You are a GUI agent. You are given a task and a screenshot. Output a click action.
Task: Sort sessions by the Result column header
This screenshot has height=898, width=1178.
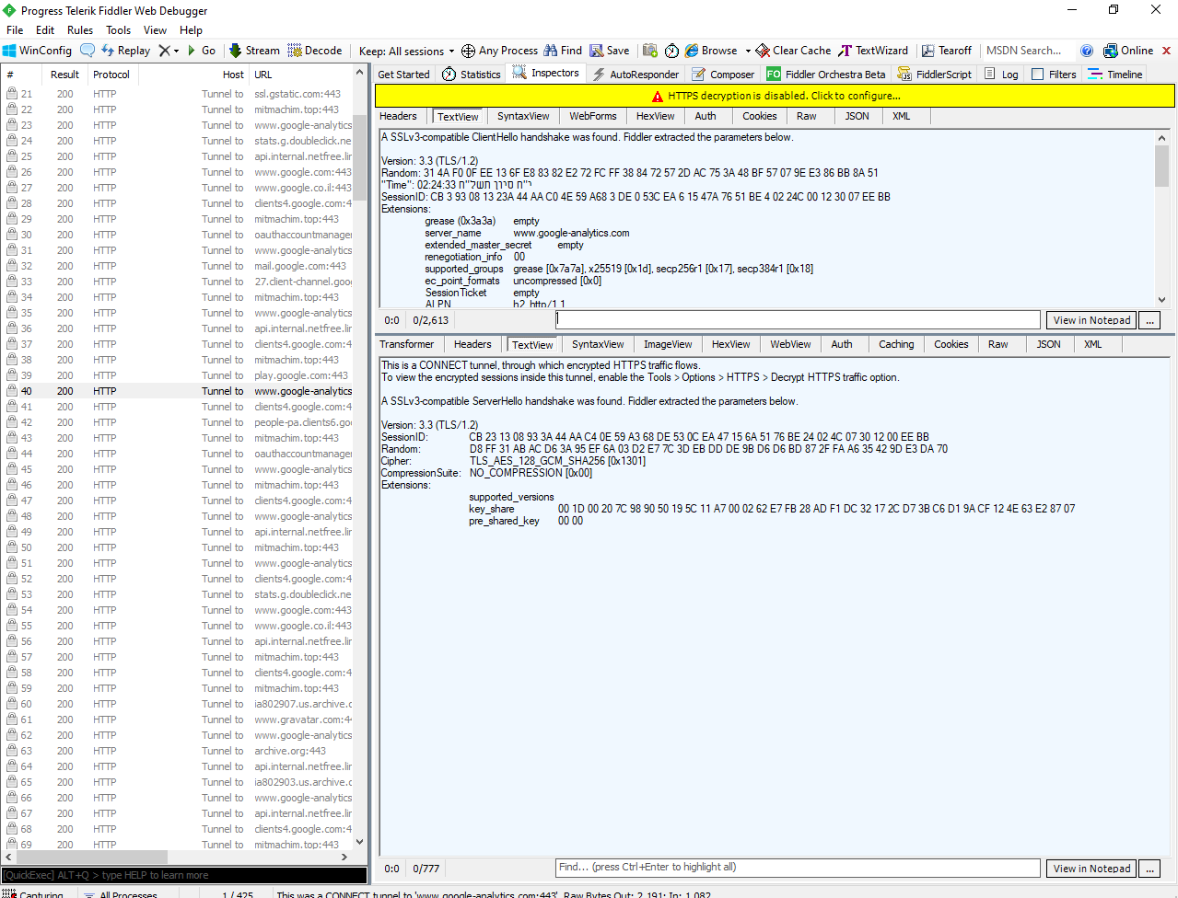click(x=64, y=75)
